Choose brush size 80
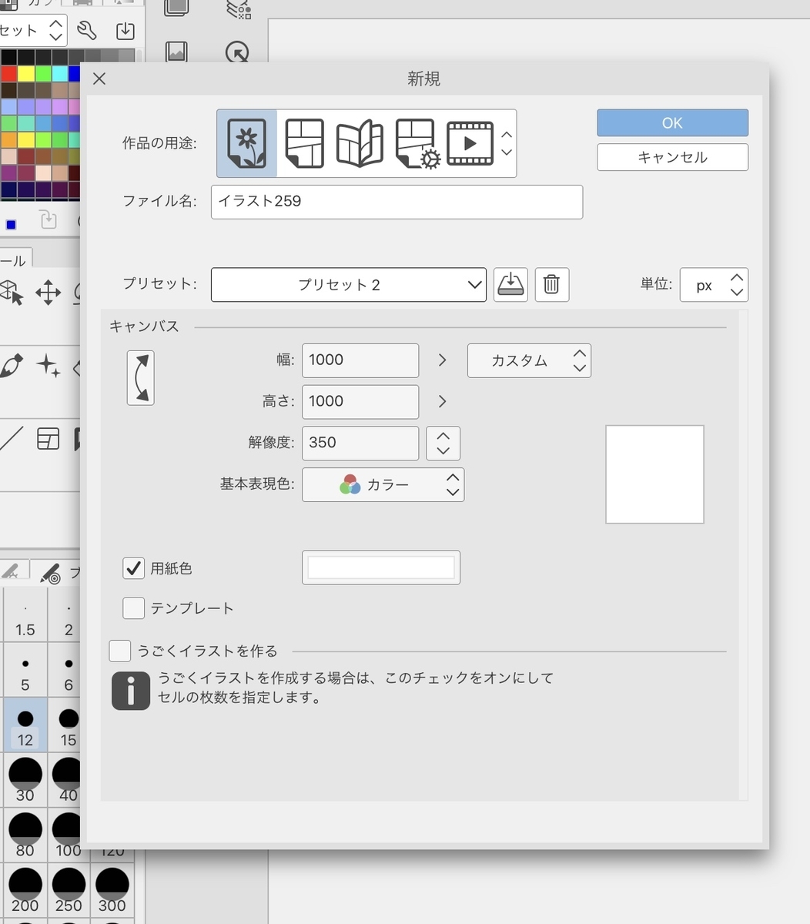Screen dimensions: 810x924 (25, 835)
